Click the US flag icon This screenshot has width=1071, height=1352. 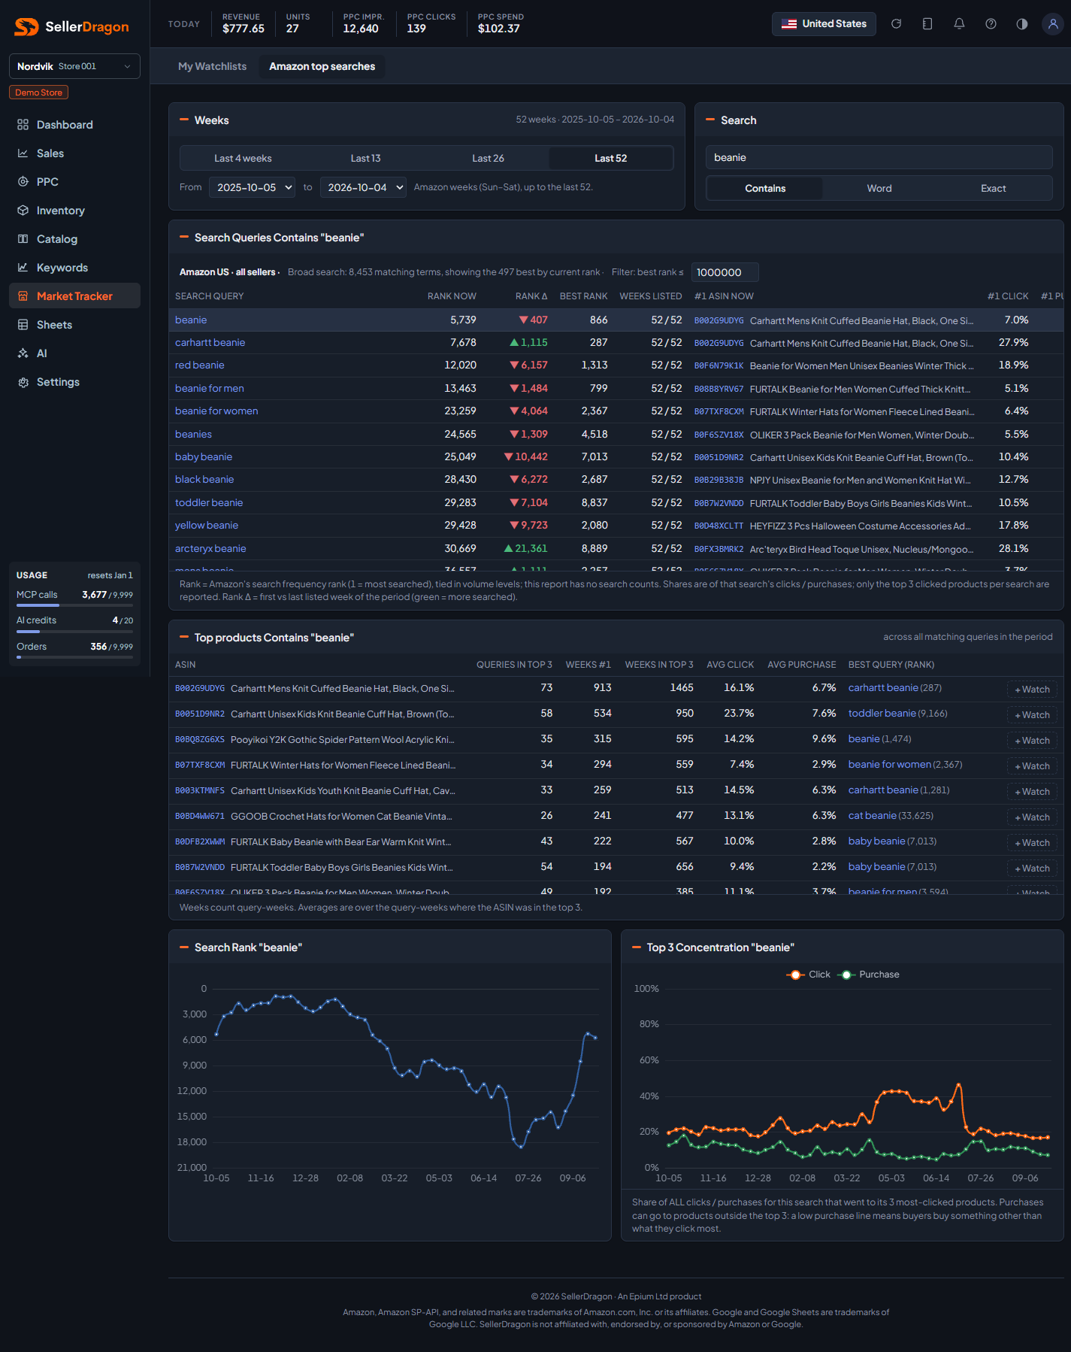(789, 24)
